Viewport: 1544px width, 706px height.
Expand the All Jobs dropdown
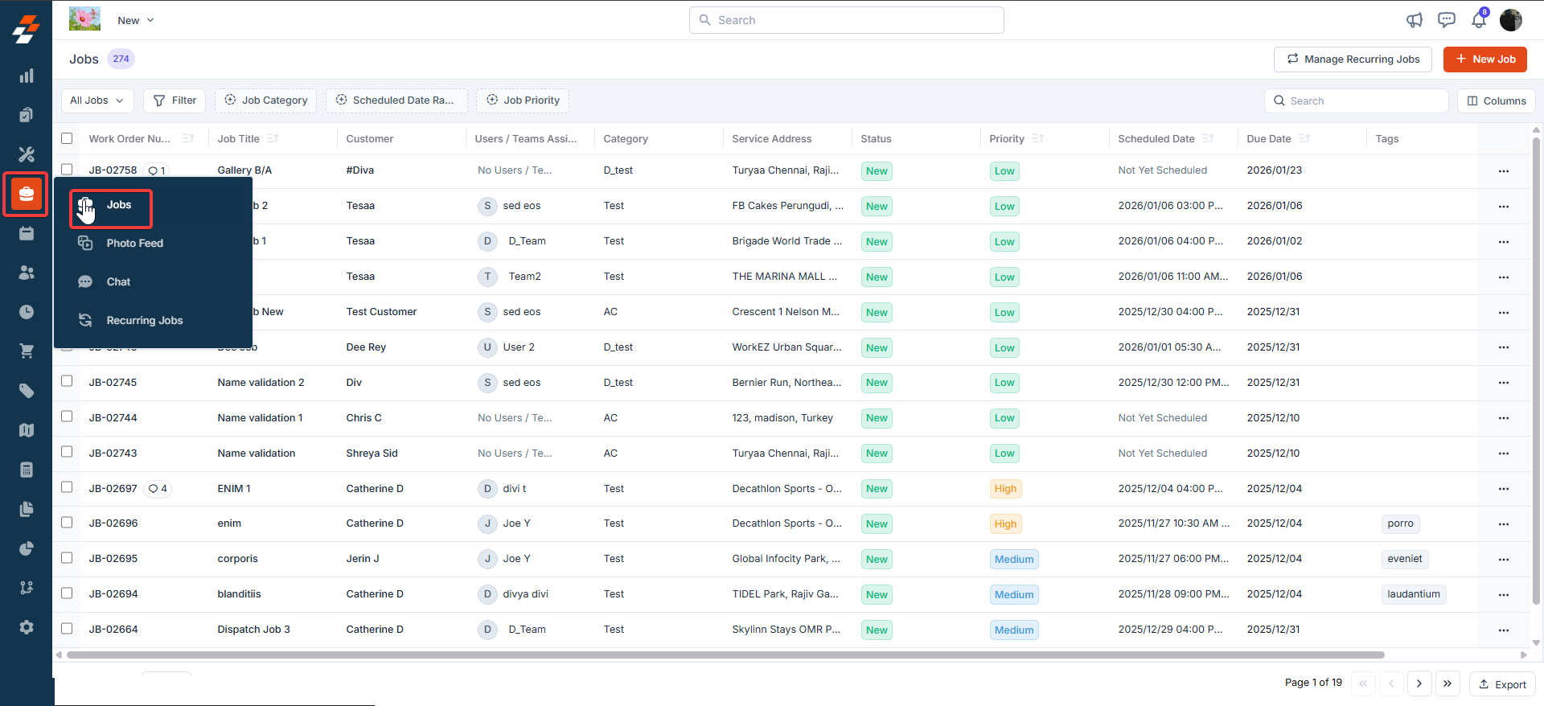pyautogui.click(x=97, y=101)
